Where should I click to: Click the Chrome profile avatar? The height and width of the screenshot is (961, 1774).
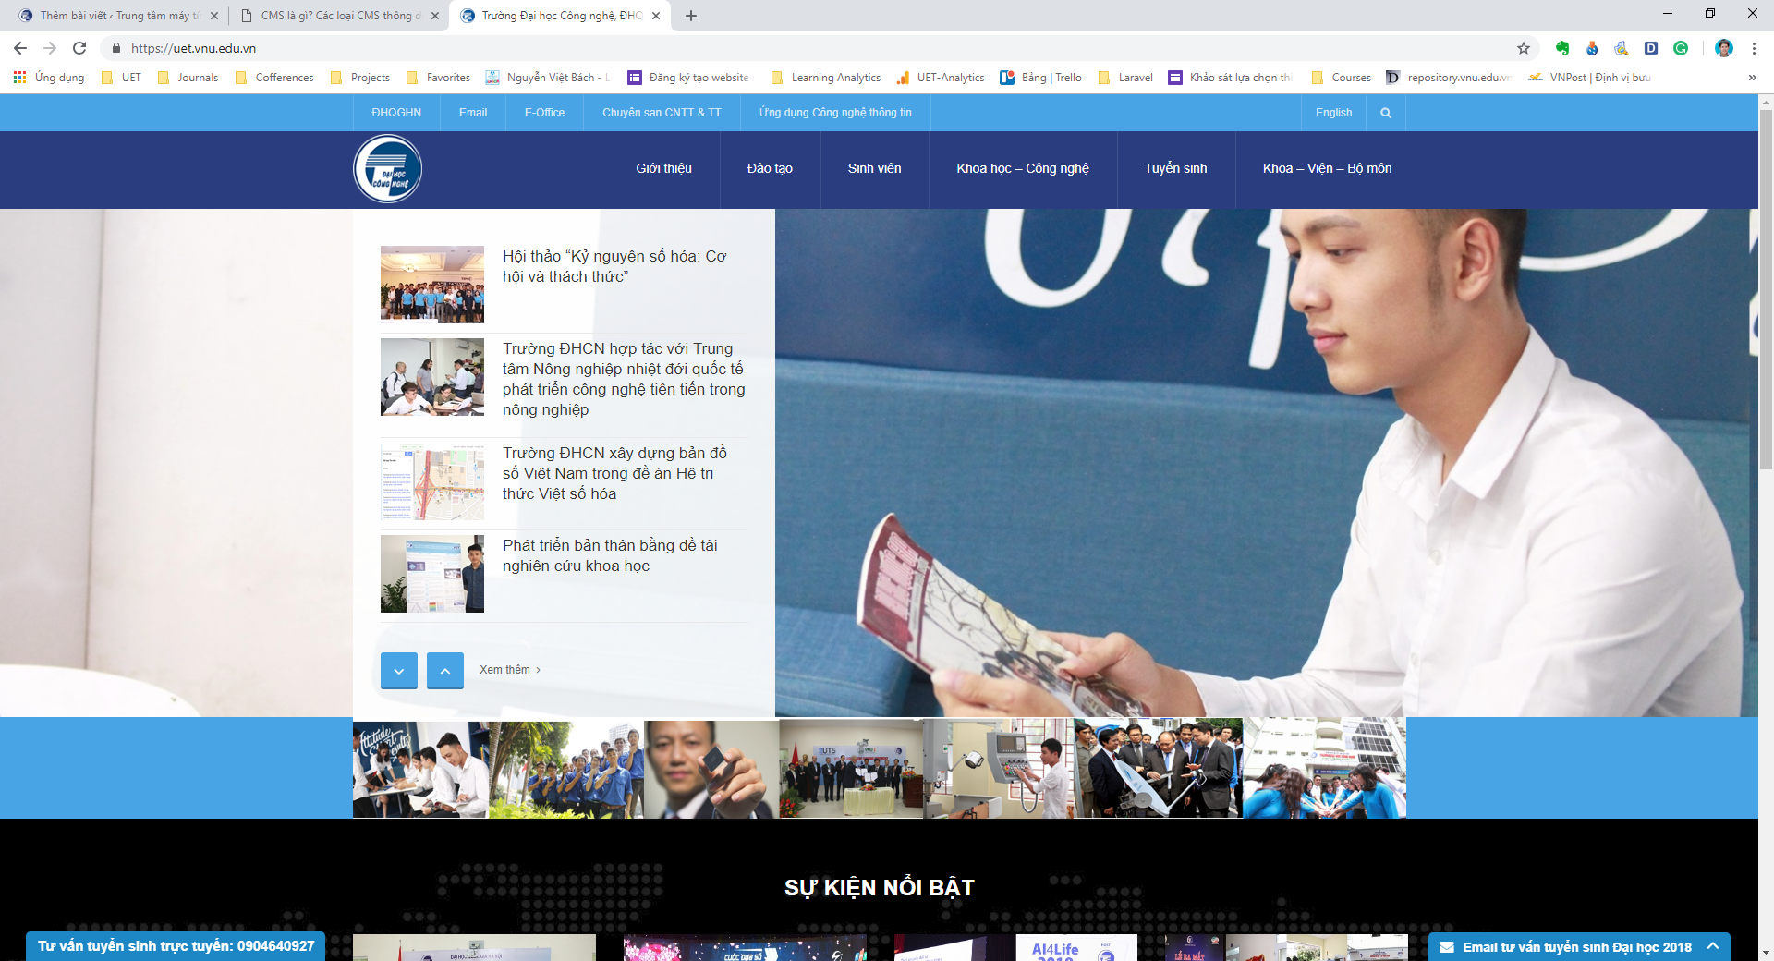click(1724, 48)
